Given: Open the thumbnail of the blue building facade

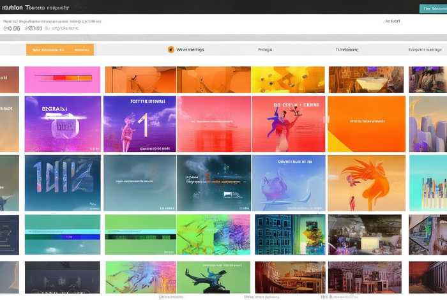Looking at the screenshot, I should pyautogui.click(x=289, y=234).
